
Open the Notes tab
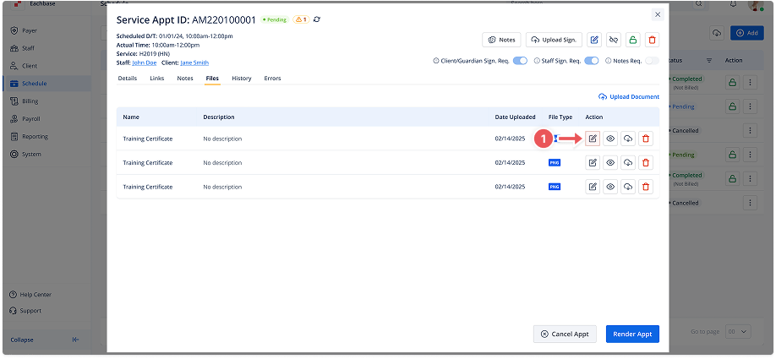185,78
